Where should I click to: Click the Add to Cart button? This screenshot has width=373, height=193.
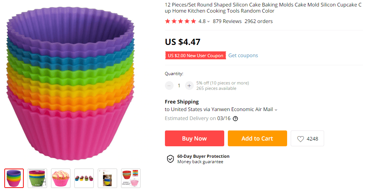(257, 138)
